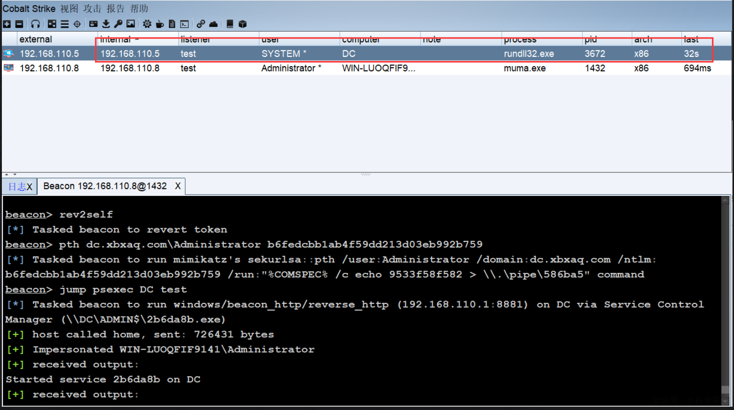Sort sessions by the listener column
This screenshot has height=410, width=734.
[219, 39]
